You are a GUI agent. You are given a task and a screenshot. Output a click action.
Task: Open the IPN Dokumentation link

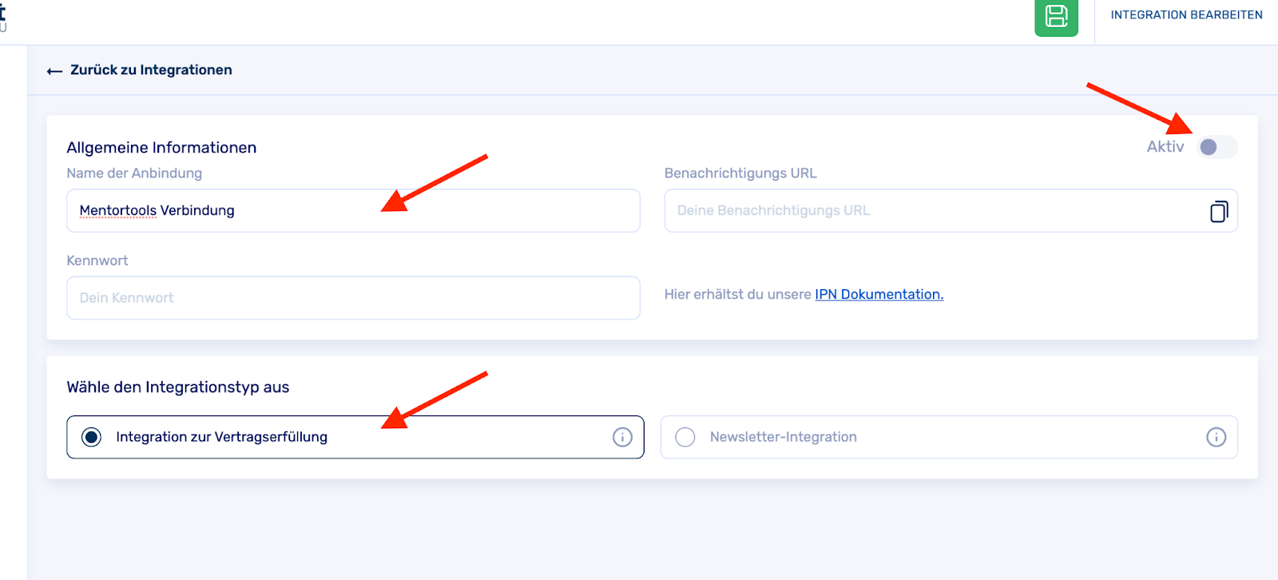click(879, 295)
